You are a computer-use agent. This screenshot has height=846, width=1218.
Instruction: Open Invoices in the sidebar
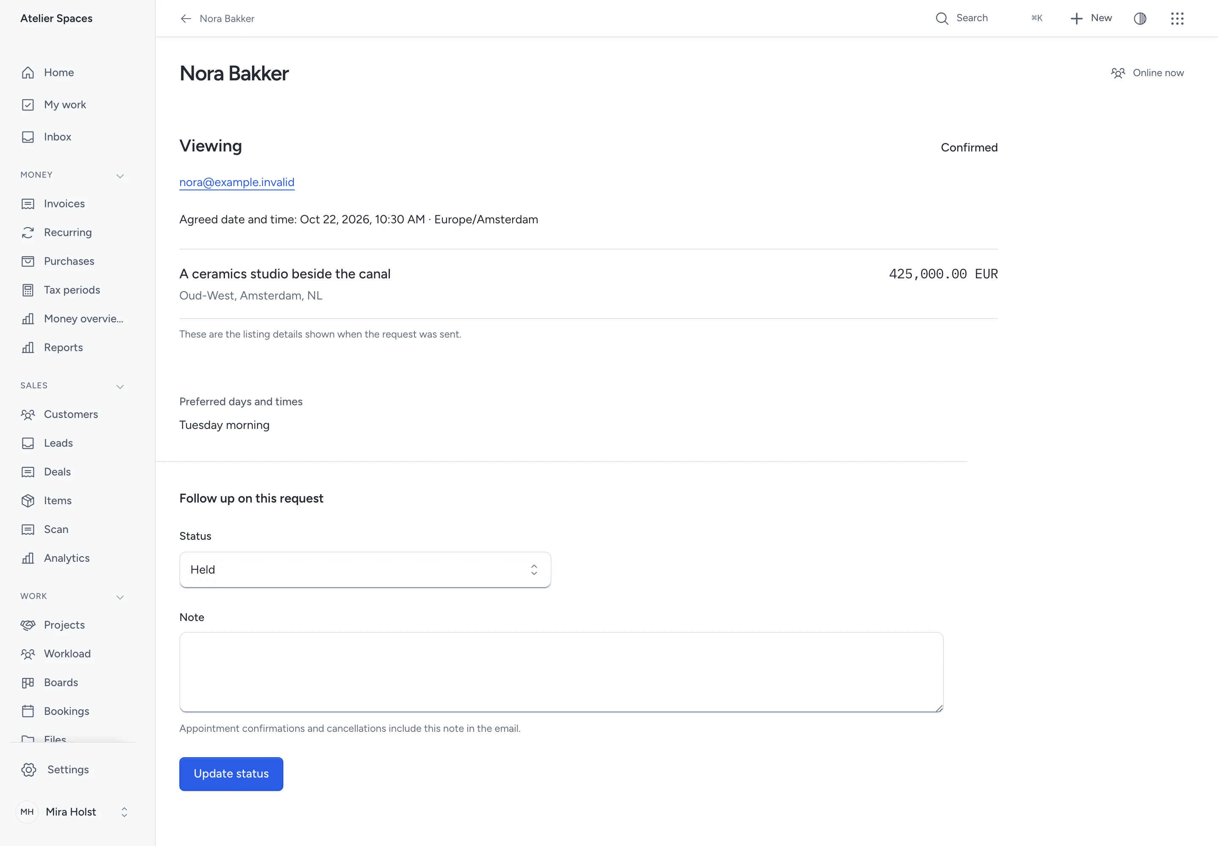(x=64, y=204)
